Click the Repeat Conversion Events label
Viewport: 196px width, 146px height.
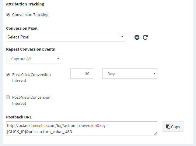[x=30, y=49]
